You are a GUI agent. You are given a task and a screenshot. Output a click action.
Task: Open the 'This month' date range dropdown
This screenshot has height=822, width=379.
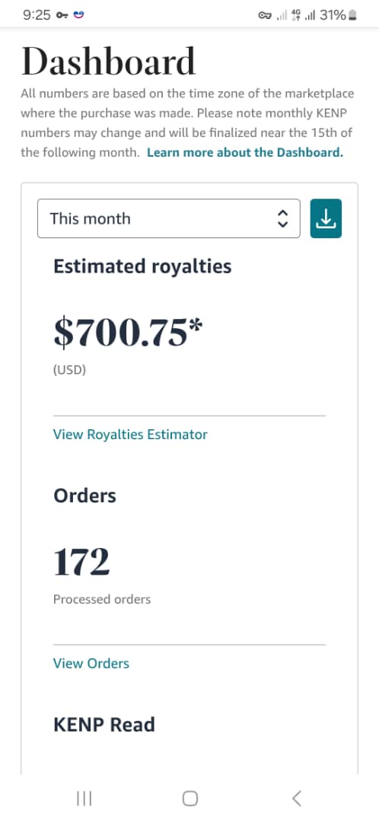(x=169, y=218)
